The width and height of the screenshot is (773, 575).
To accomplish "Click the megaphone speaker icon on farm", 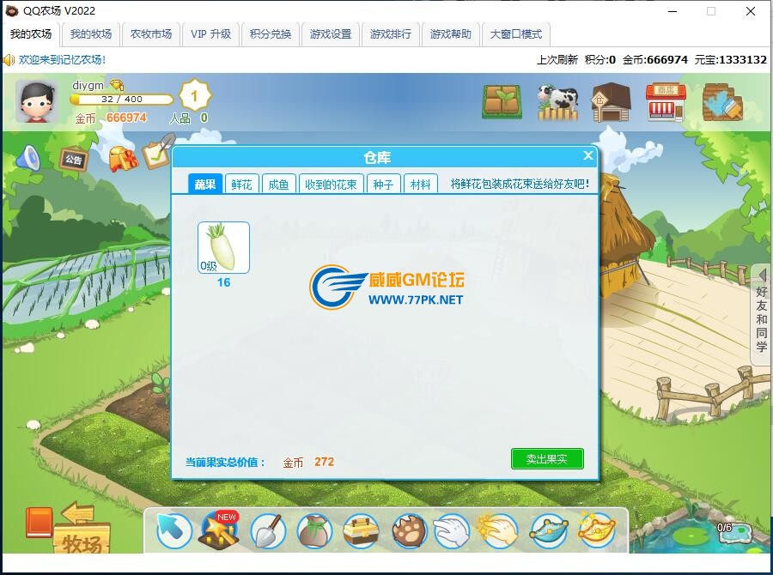I will [x=28, y=158].
